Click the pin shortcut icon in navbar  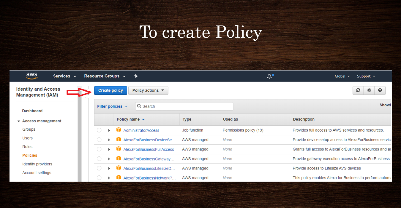[x=136, y=76]
